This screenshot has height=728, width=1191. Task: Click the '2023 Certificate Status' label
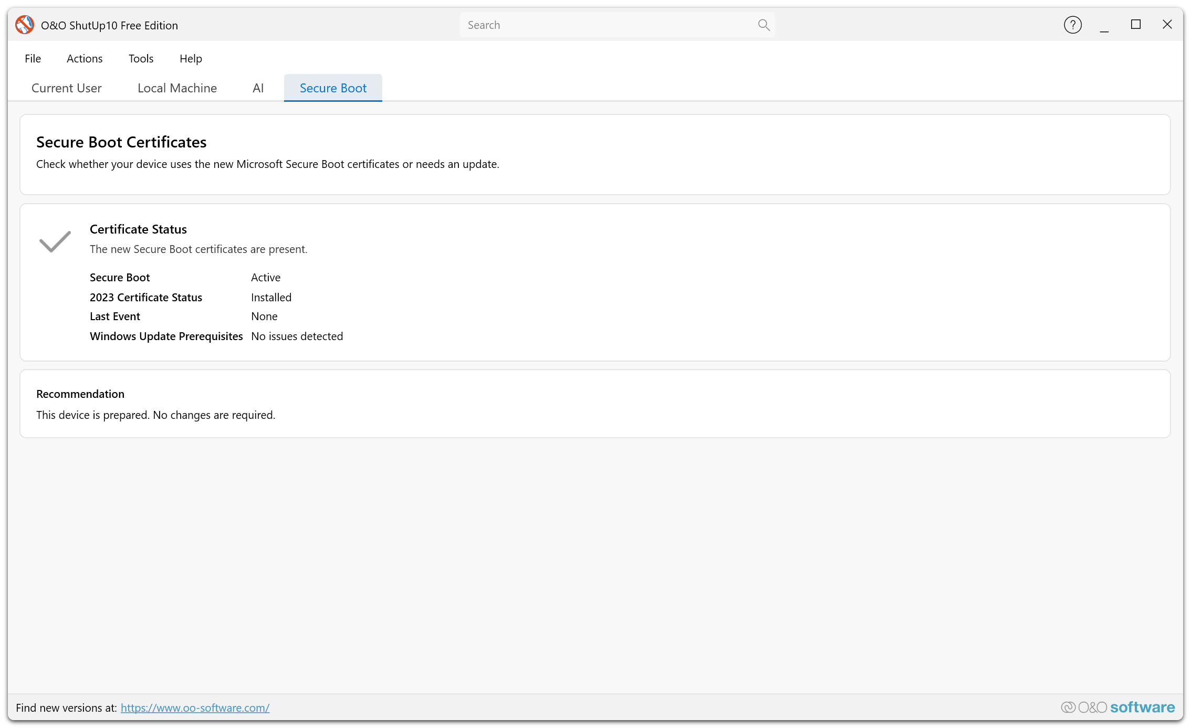point(146,297)
